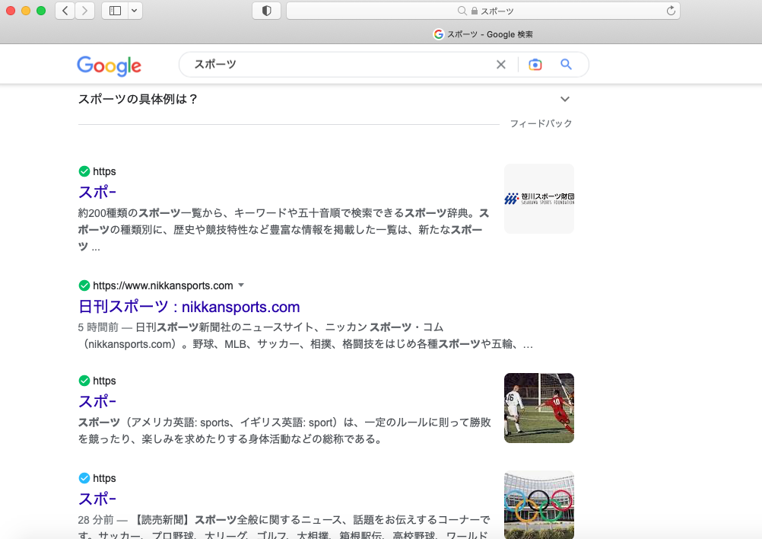Open search by image camera icon
This screenshot has width=762, height=539.
(535, 64)
